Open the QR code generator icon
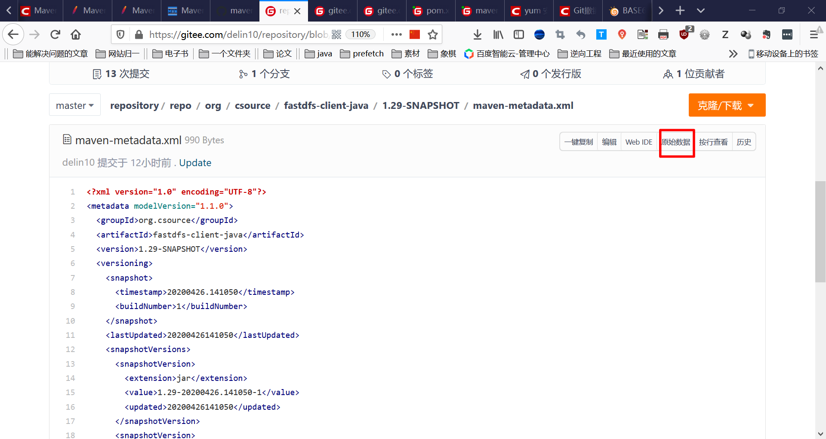Screen dimensions: 826x439 click(x=336, y=34)
